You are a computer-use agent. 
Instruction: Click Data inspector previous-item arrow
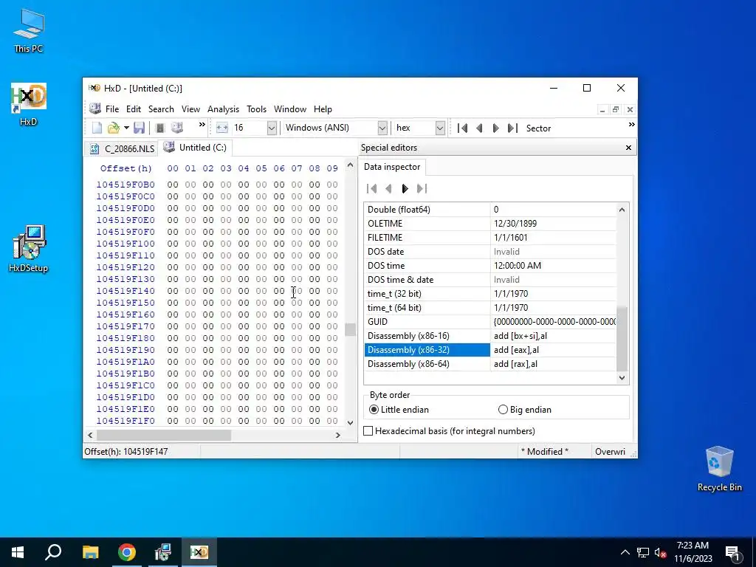pos(388,188)
